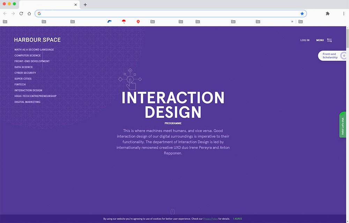
Task: Open the red map pin bookmark
Action: (138, 22)
